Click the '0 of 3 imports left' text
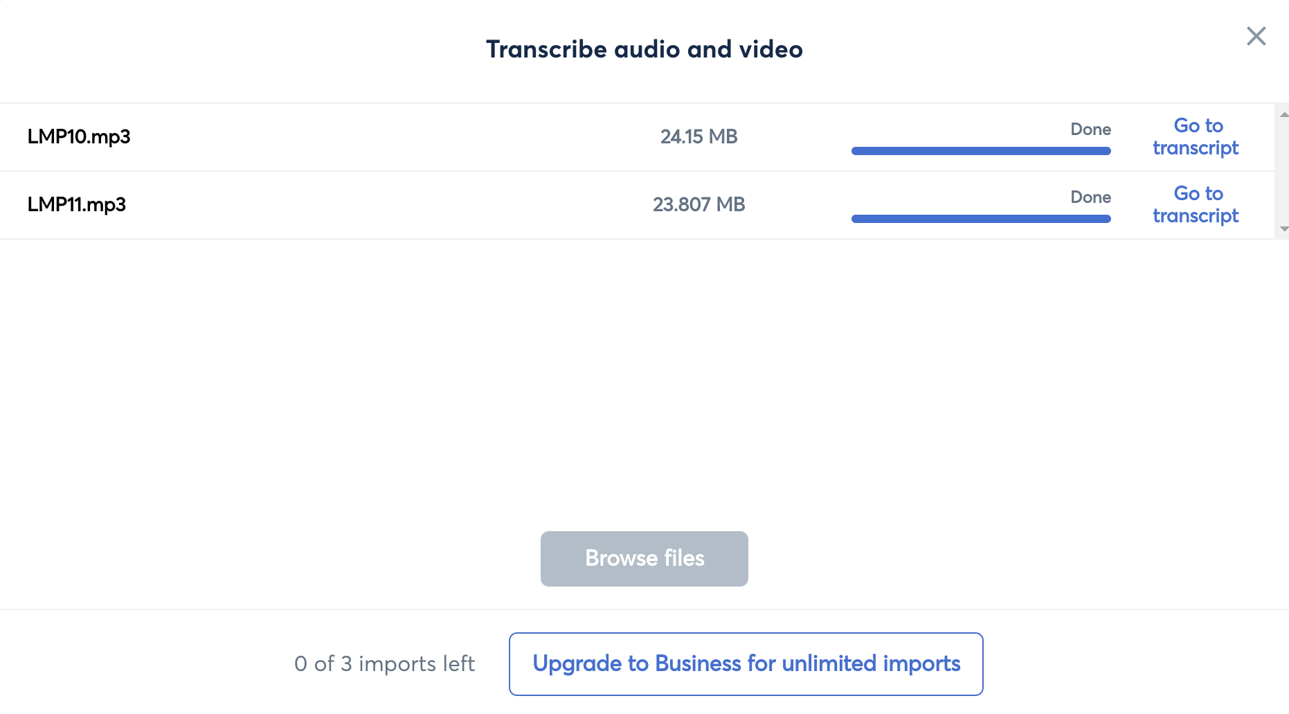Screen dimensions: 1289x714 [x=384, y=663]
